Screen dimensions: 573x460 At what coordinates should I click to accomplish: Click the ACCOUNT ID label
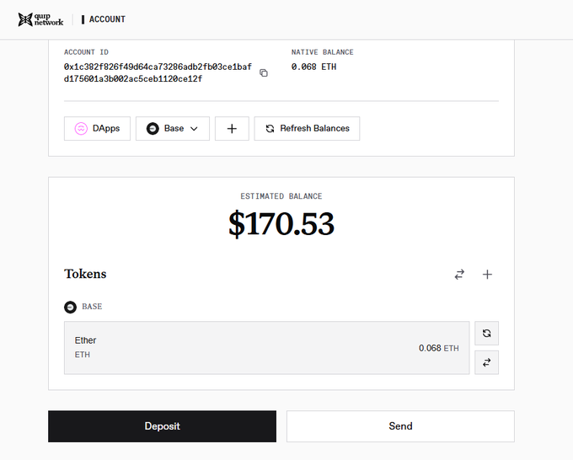86,52
